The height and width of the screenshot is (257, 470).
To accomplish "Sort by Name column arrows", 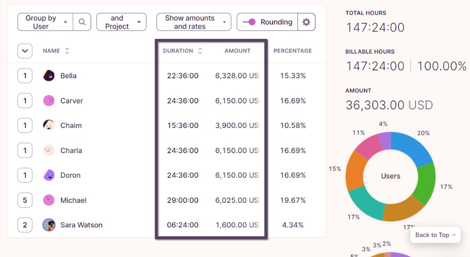I will [x=67, y=51].
